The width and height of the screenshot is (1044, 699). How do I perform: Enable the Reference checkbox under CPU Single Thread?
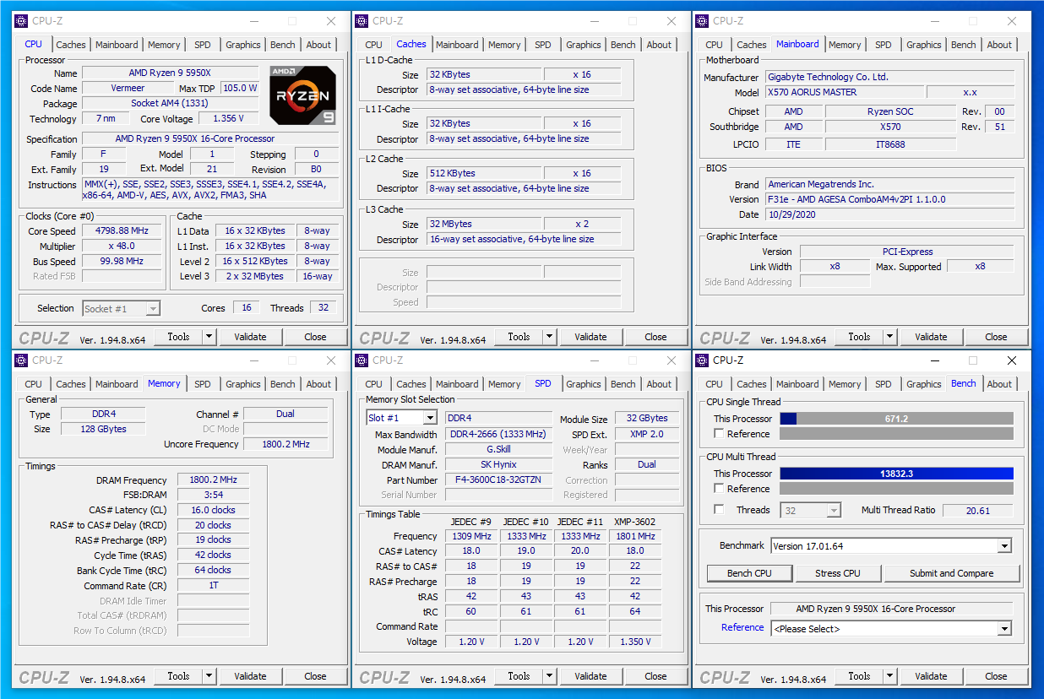click(x=719, y=434)
